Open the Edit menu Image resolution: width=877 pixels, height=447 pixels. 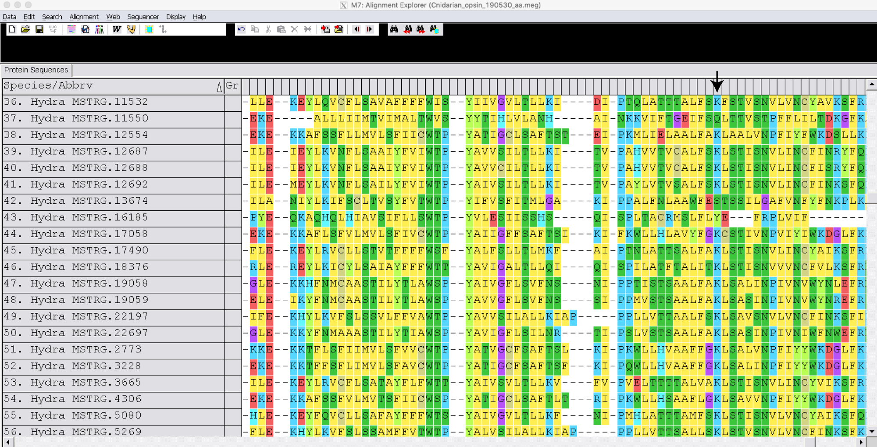(x=29, y=17)
